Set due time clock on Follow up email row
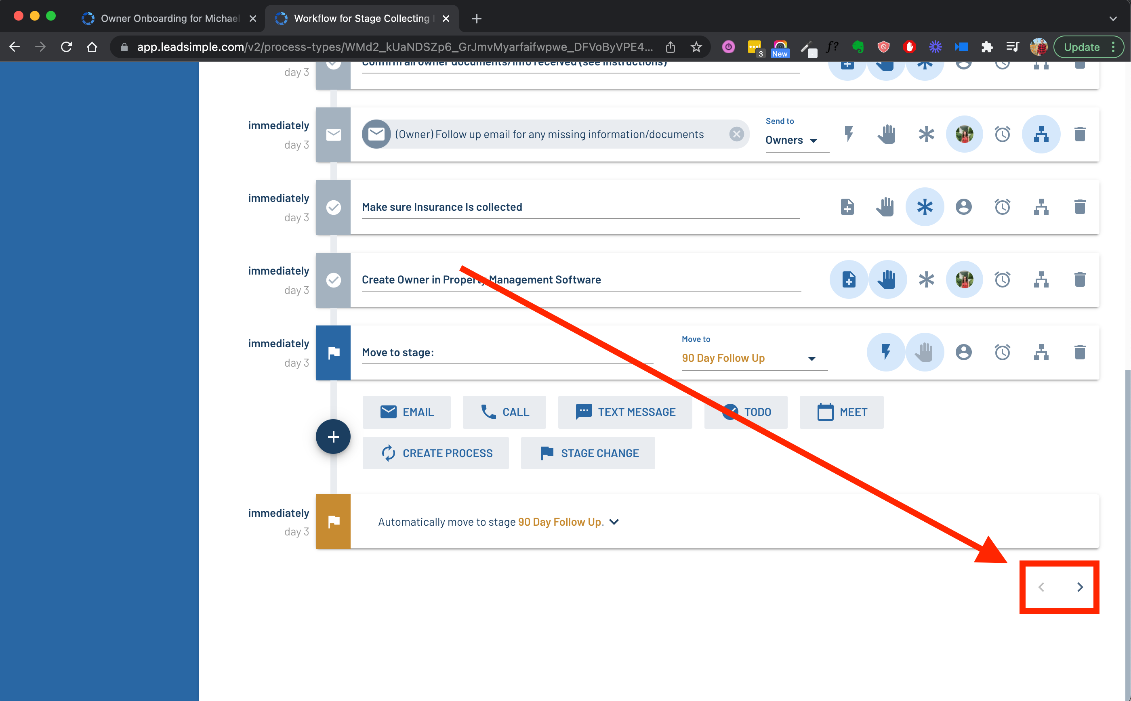 point(1003,134)
